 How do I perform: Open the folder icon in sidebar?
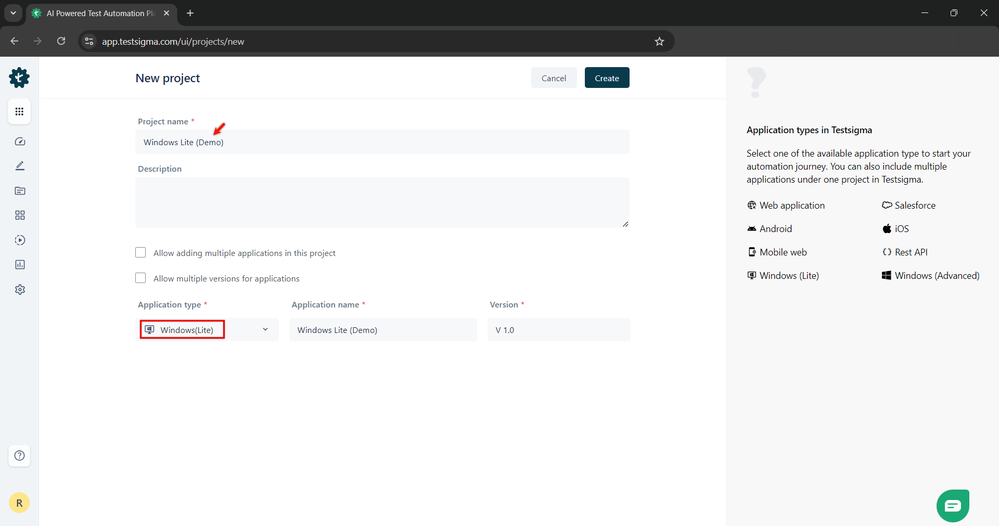click(x=20, y=191)
